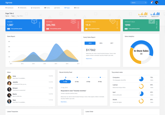Select the 21 Sep activity date
This screenshot has width=165, height=115.
pos(65,82)
